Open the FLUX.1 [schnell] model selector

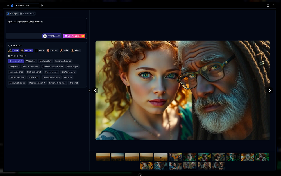click(x=52, y=36)
